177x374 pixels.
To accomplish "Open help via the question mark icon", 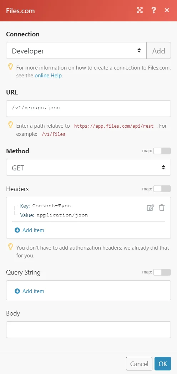I will [x=153, y=10].
